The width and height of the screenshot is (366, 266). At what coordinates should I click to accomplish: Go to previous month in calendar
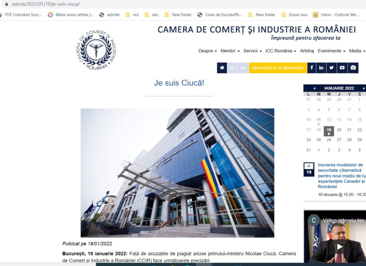(315, 88)
